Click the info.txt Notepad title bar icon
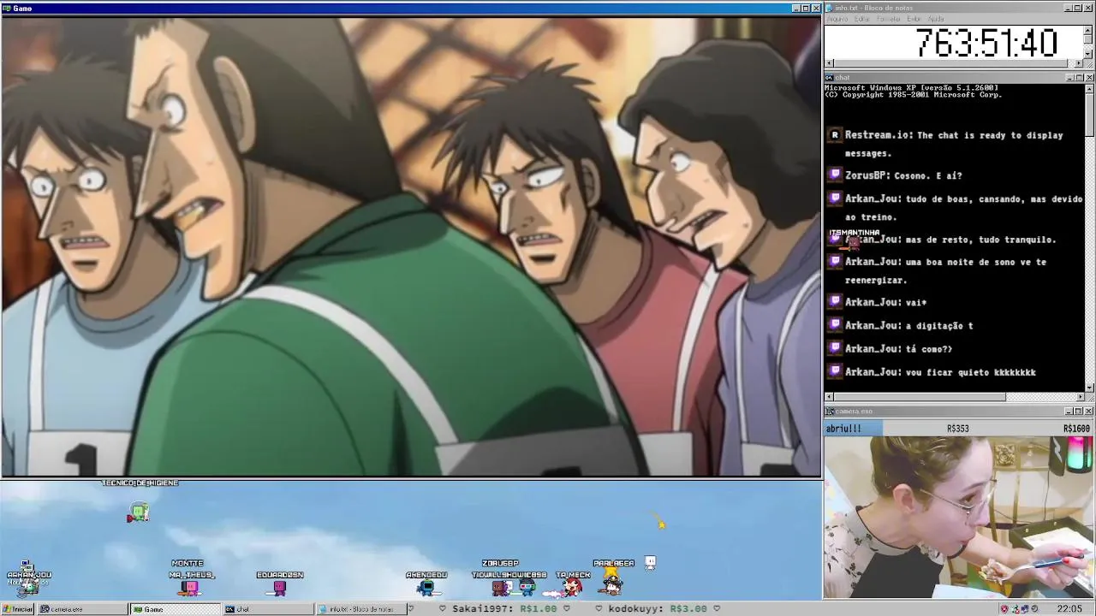 coord(831,8)
